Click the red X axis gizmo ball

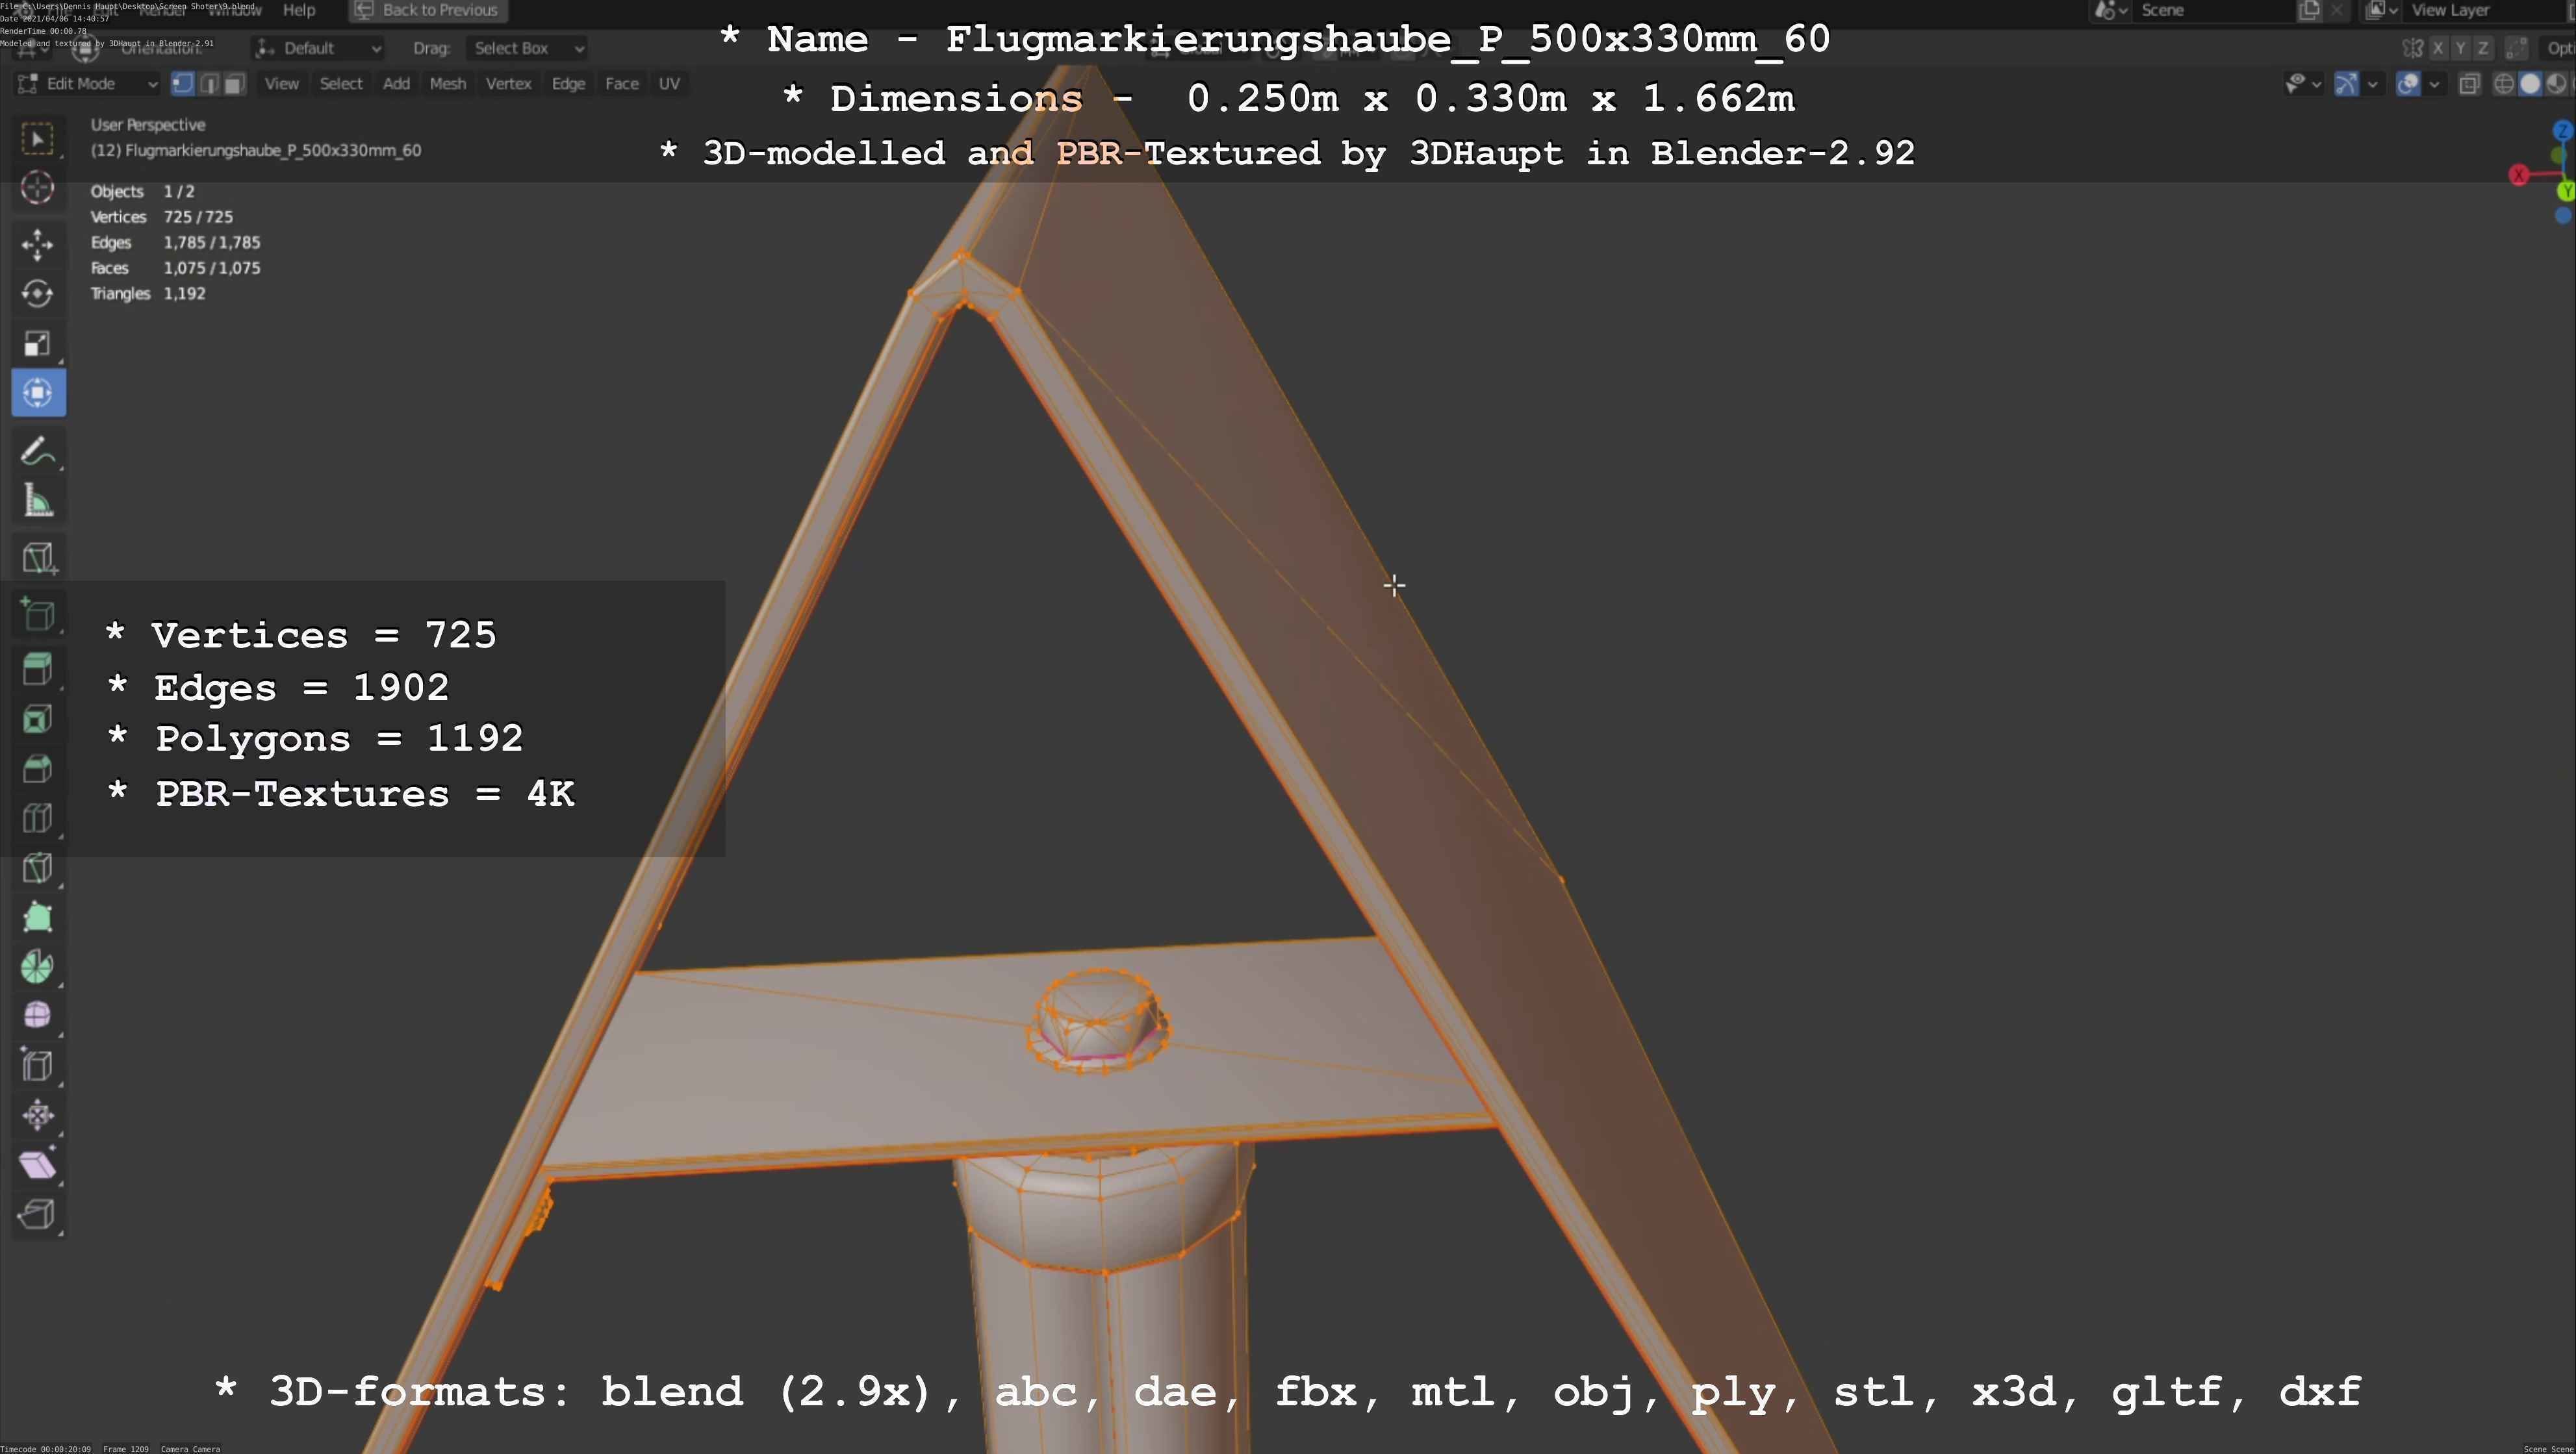[x=2519, y=175]
